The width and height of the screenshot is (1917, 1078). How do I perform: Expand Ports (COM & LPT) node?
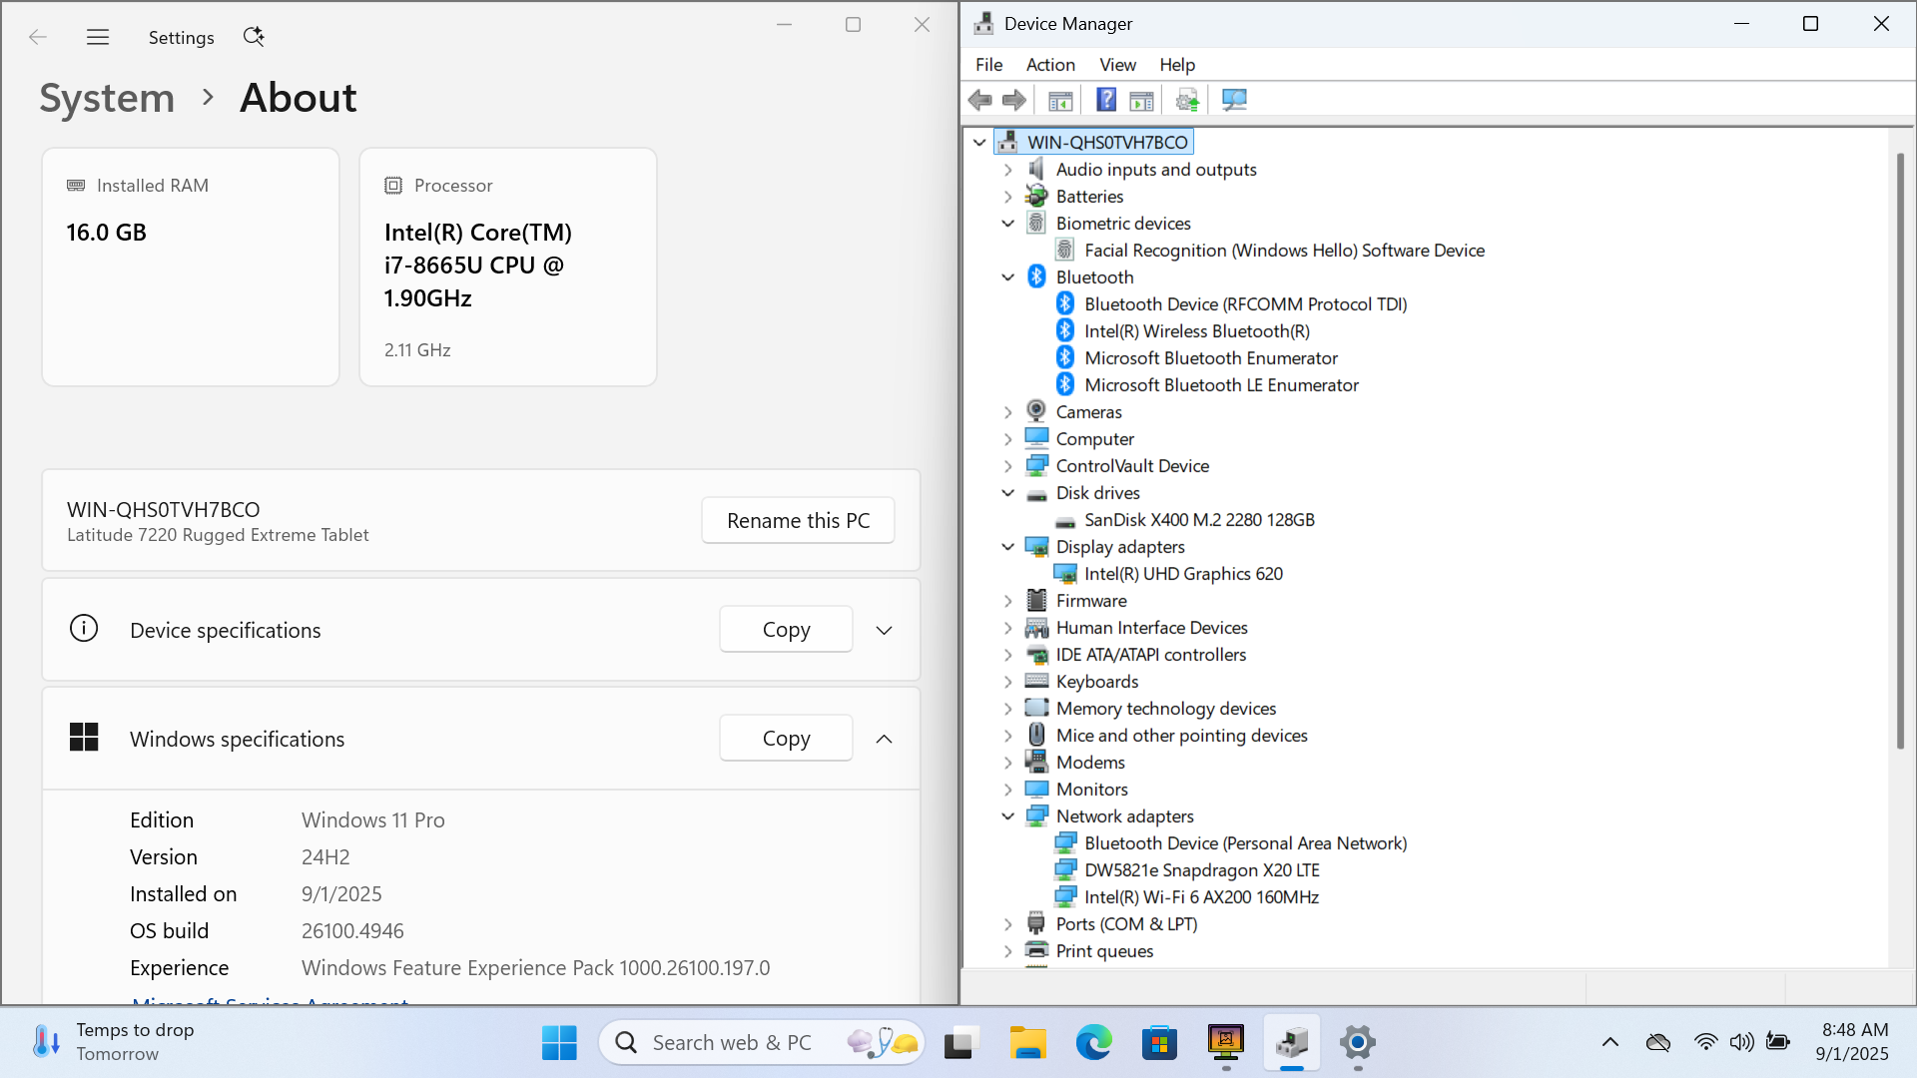(x=1008, y=924)
